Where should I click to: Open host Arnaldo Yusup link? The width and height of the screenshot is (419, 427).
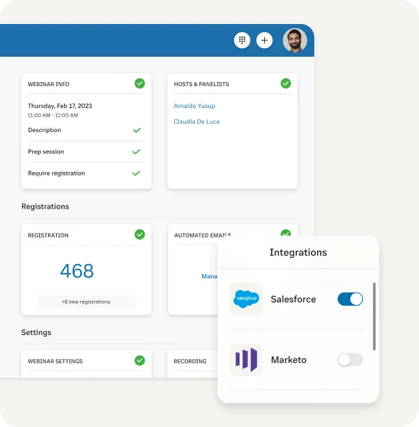[x=194, y=106]
